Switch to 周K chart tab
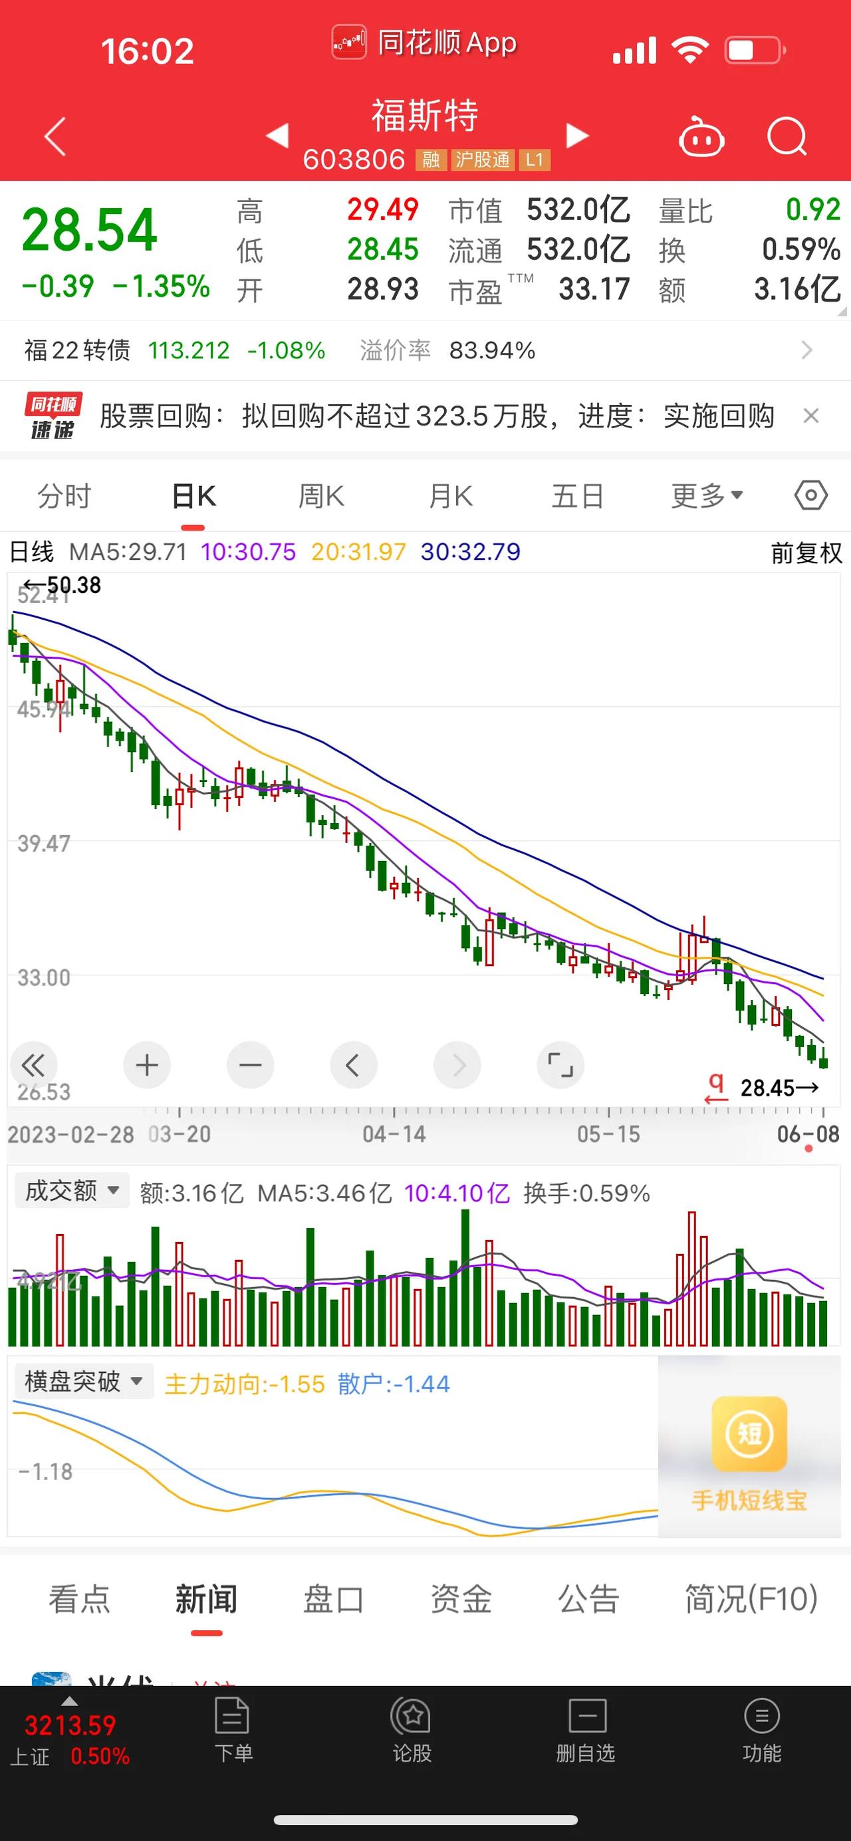 tap(322, 495)
